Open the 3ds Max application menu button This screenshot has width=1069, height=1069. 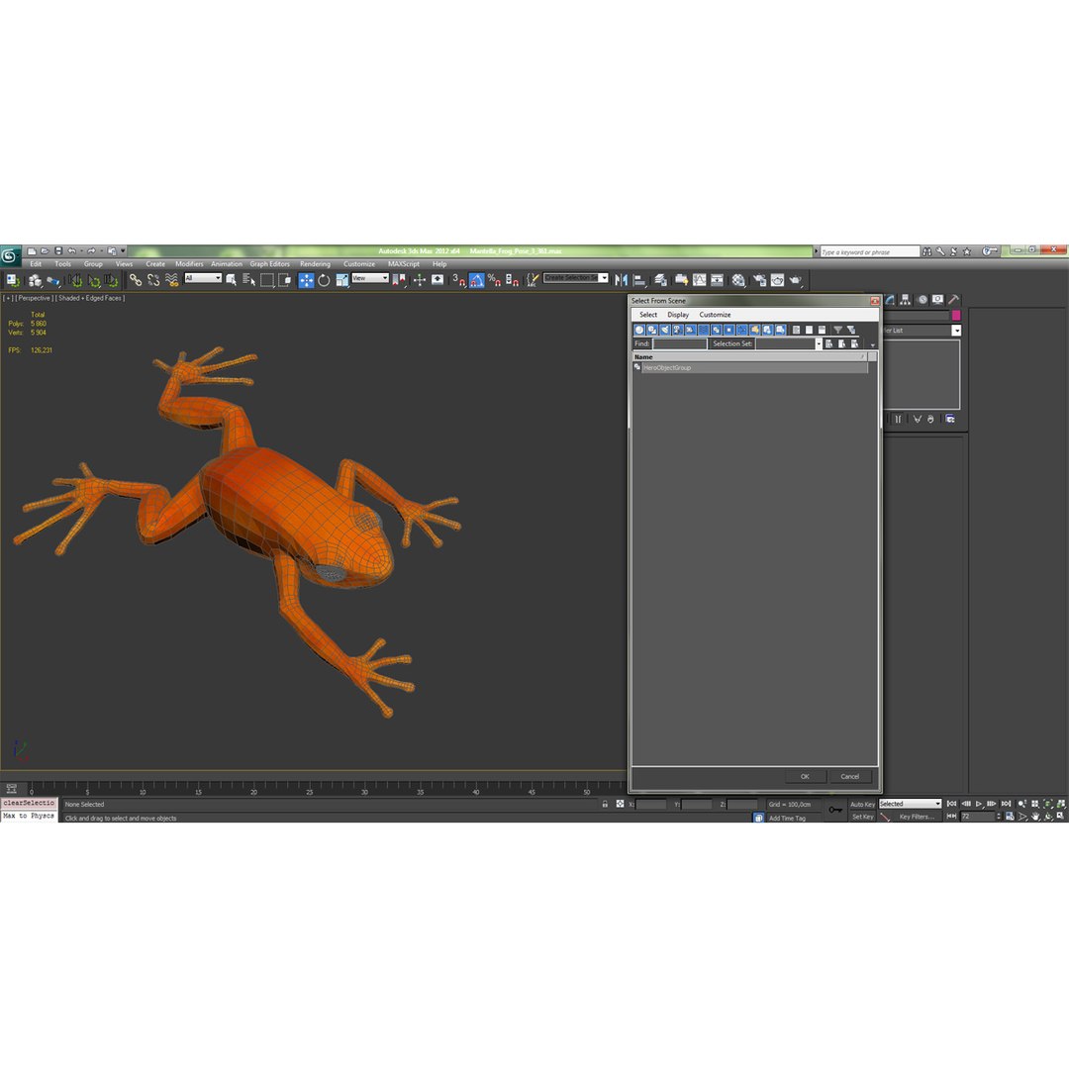(10, 255)
